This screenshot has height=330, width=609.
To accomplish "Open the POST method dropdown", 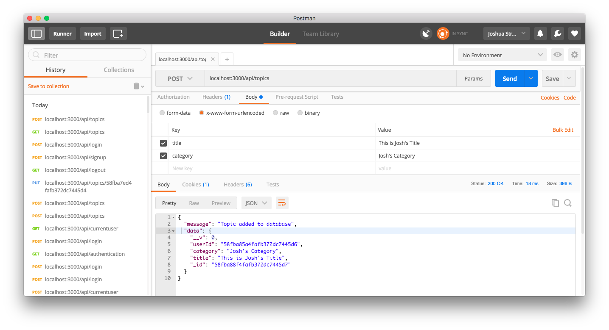I will [180, 78].
